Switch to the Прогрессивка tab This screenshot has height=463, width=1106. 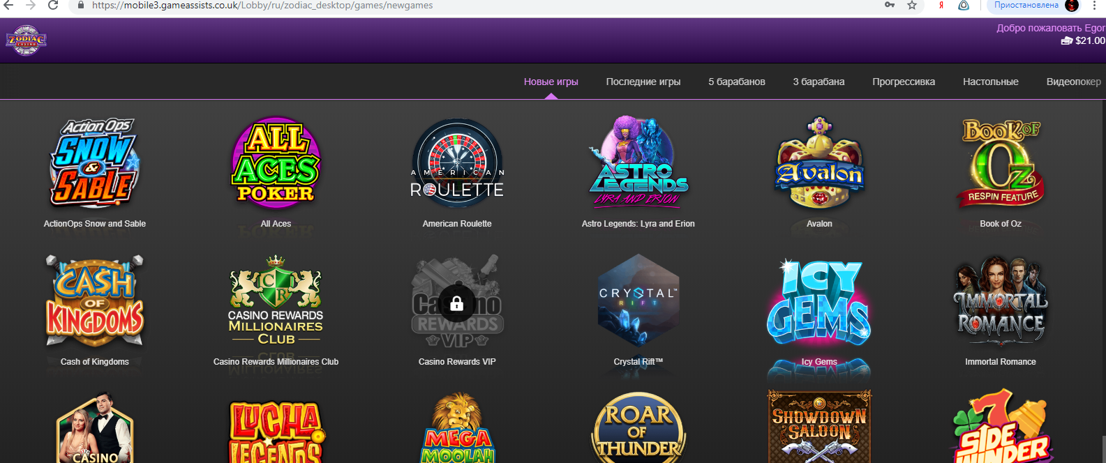tap(904, 82)
